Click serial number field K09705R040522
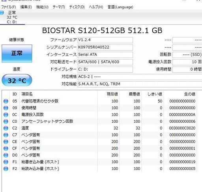This screenshot has width=202, height=192. point(105,47)
